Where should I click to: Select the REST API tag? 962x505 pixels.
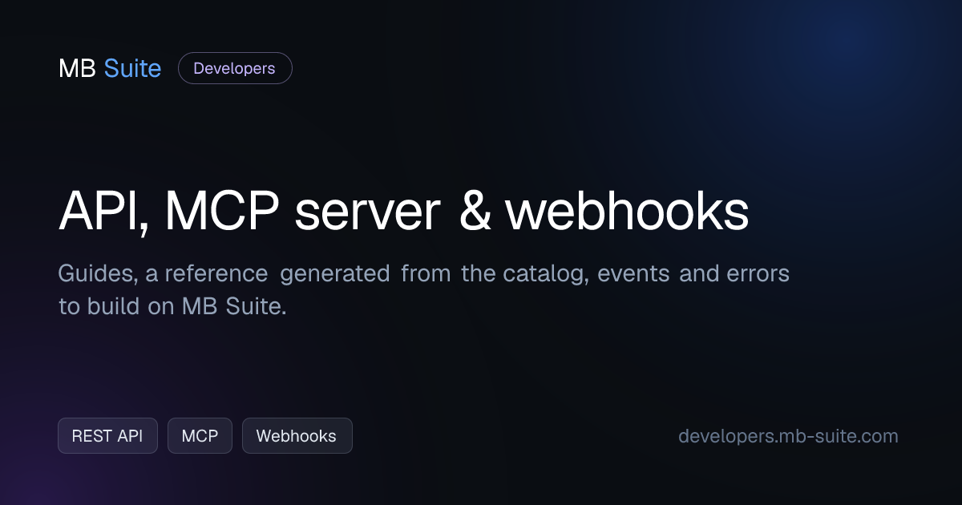coord(107,436)
